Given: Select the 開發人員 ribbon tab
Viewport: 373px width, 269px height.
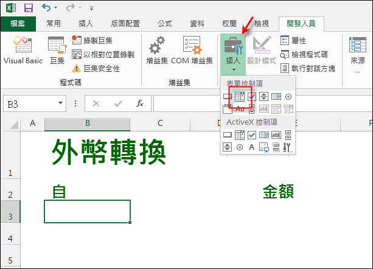Looking at the screenshot, I should click(301, 24).
